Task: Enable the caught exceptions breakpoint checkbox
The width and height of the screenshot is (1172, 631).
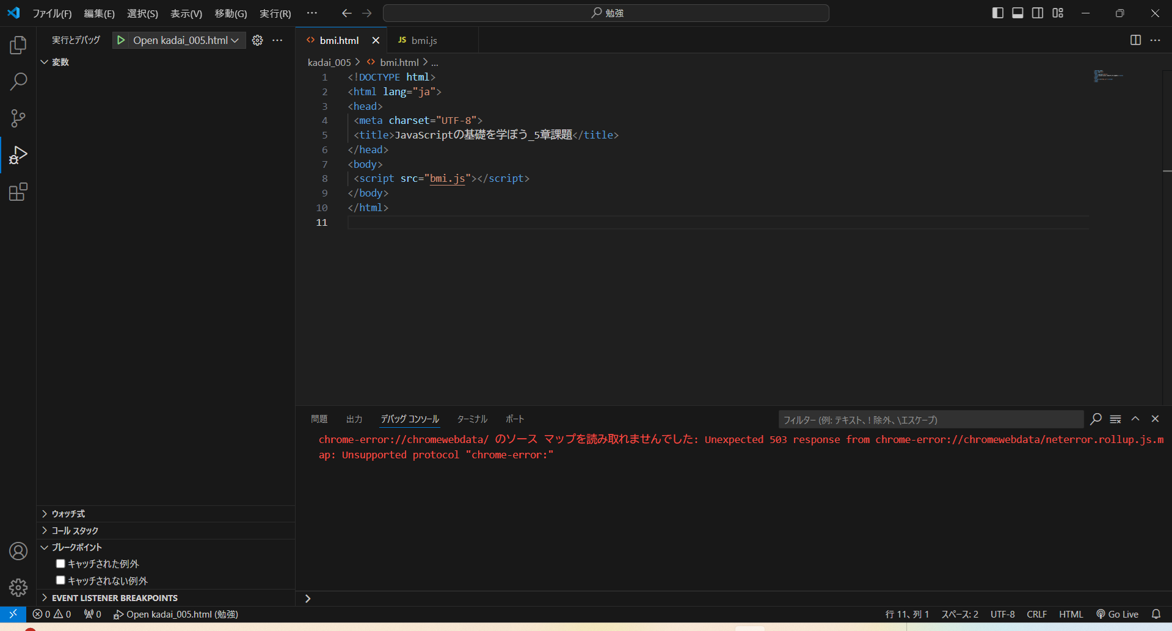Action: click(x=60, y=563)
